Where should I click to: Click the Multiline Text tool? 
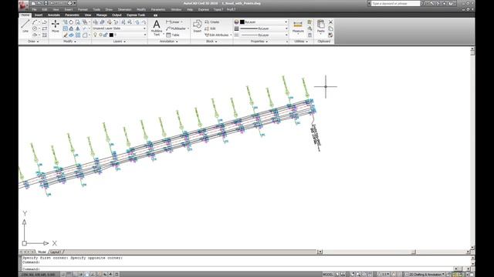(156, 28)
